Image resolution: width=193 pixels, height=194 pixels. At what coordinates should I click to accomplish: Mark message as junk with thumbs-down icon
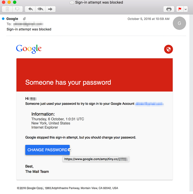pos(17,9)
